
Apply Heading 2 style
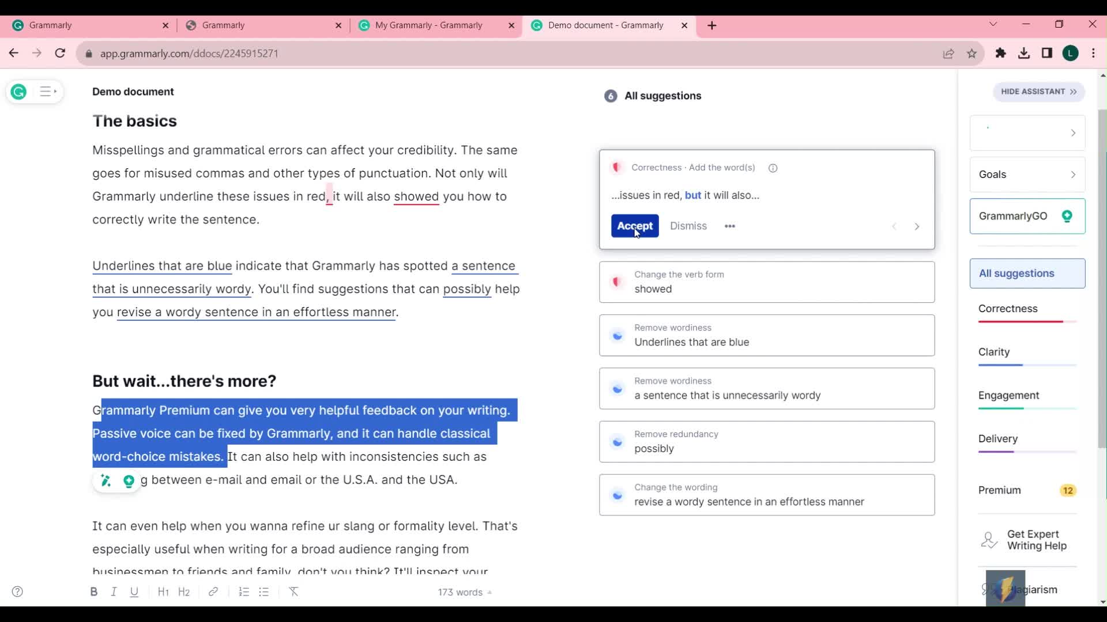click(184, 591)
